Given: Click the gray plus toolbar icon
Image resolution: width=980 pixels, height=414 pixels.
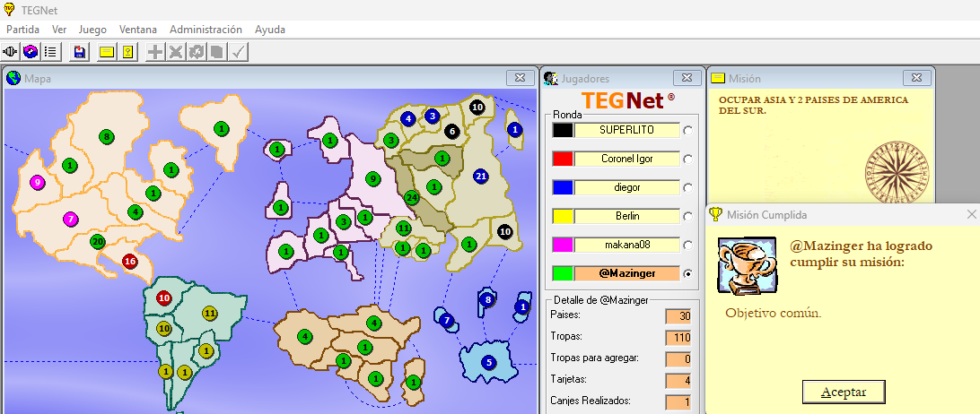Looking at the screenshot, I should (155, 52).
